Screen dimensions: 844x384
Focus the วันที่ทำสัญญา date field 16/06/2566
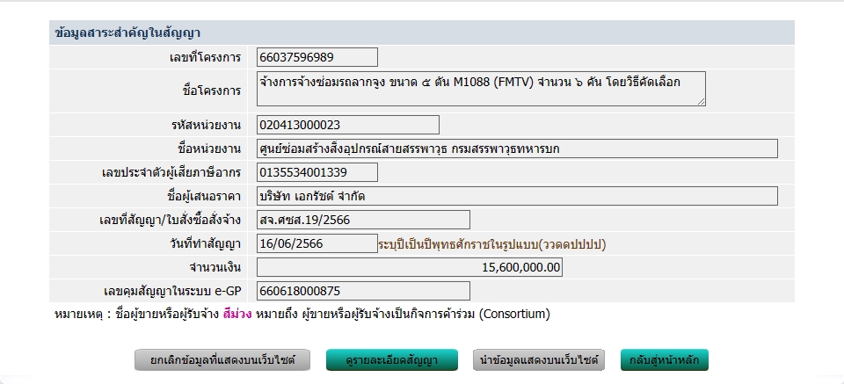point(317,243)
